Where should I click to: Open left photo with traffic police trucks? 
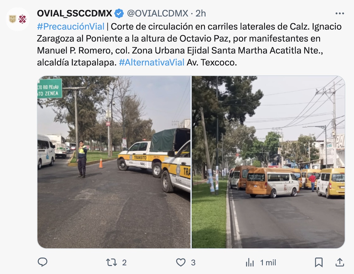click(114, 162)
